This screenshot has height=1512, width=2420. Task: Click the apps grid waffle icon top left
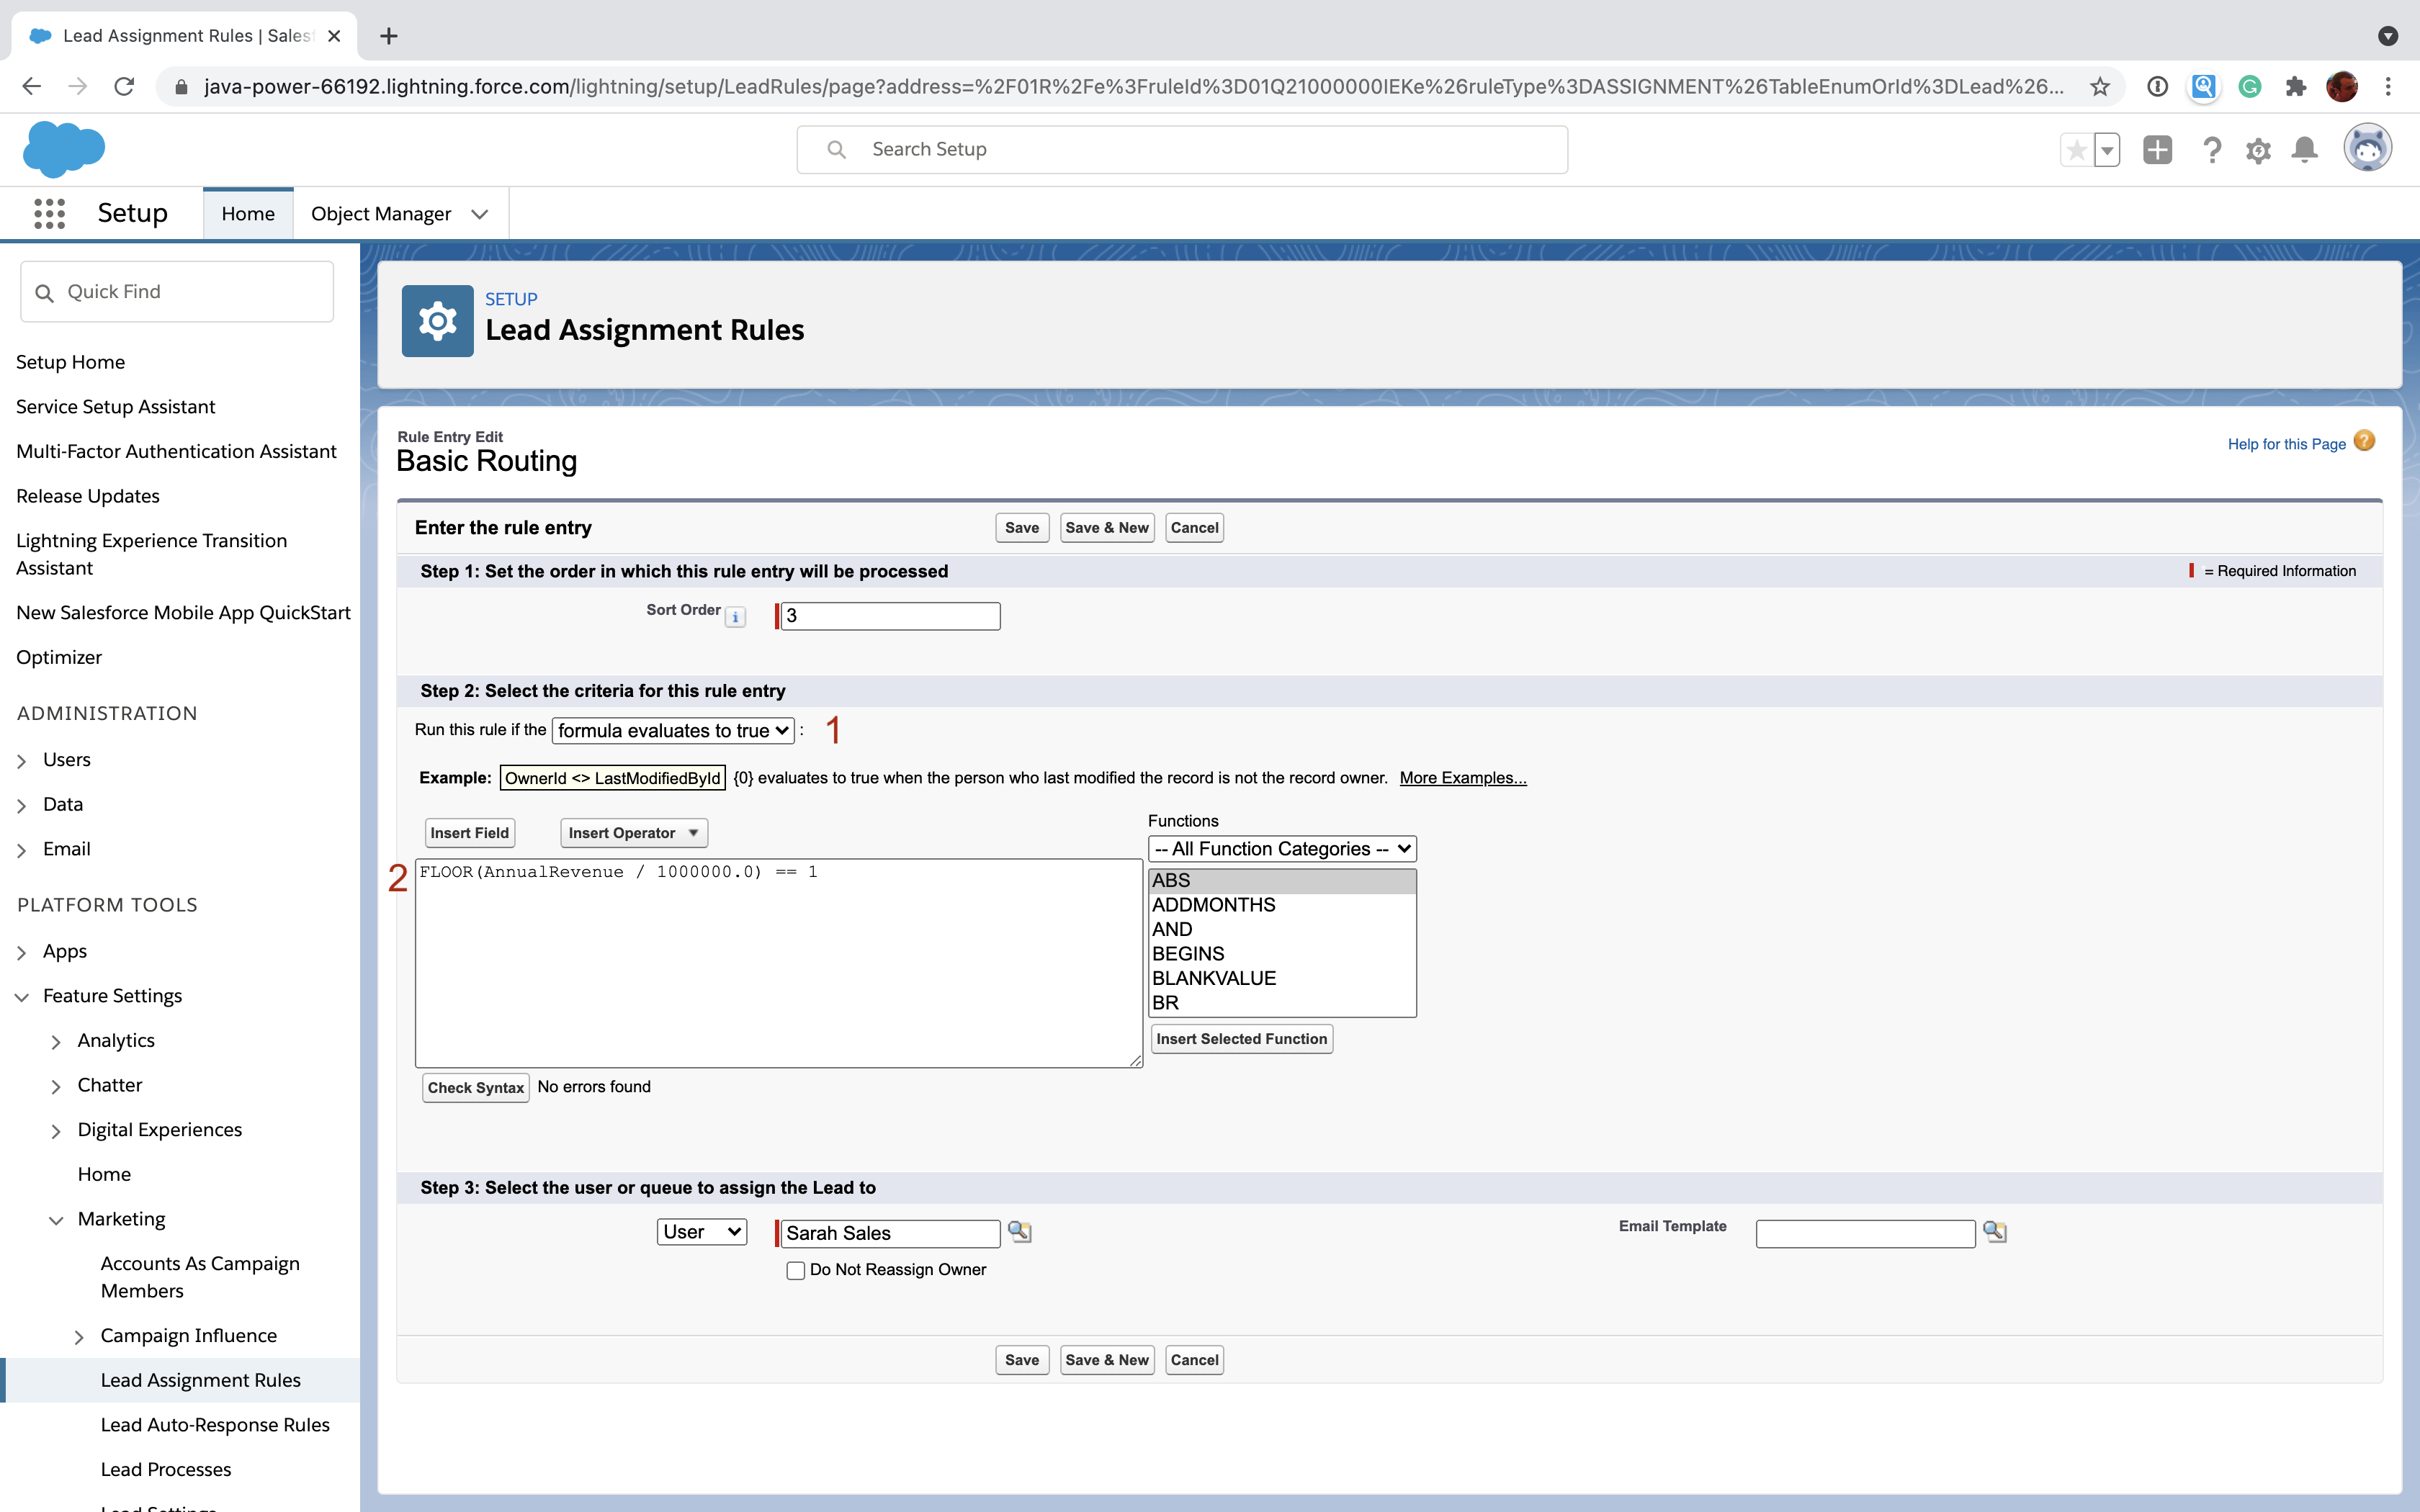(x=49, y=212)
